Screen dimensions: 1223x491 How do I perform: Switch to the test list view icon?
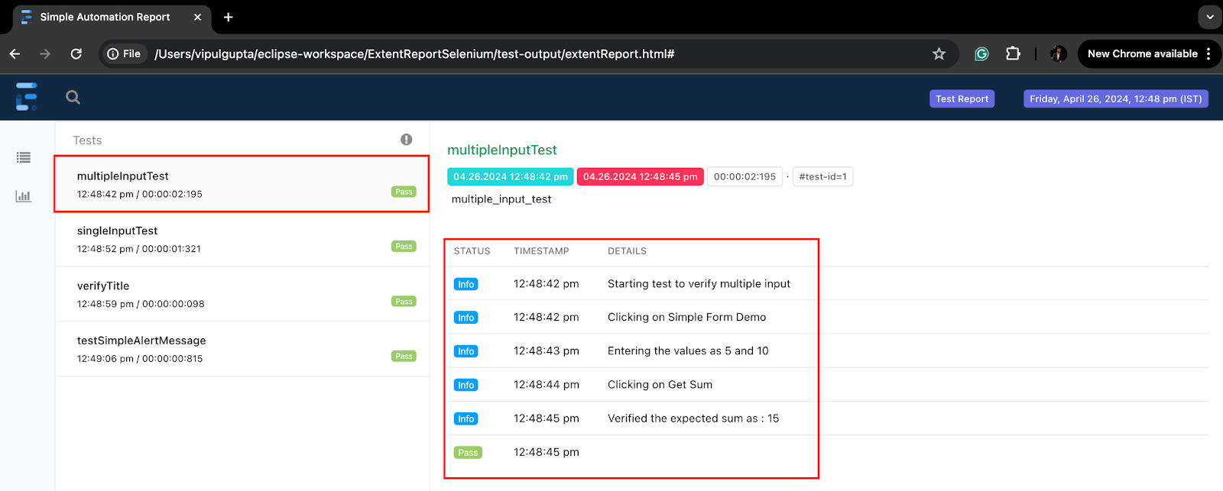(24, 157)
